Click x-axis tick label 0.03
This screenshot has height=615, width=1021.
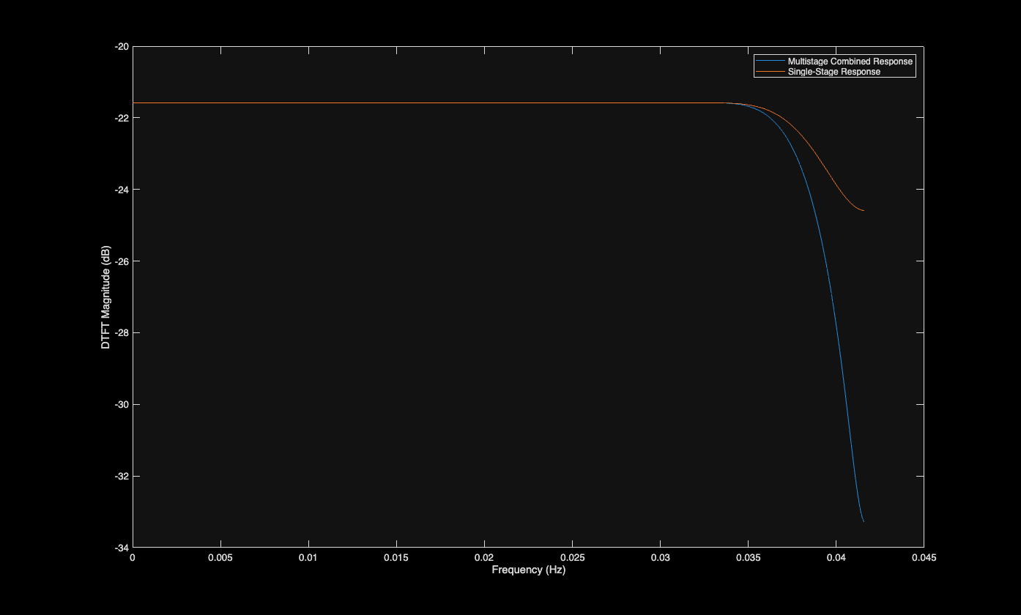(660, 557)
